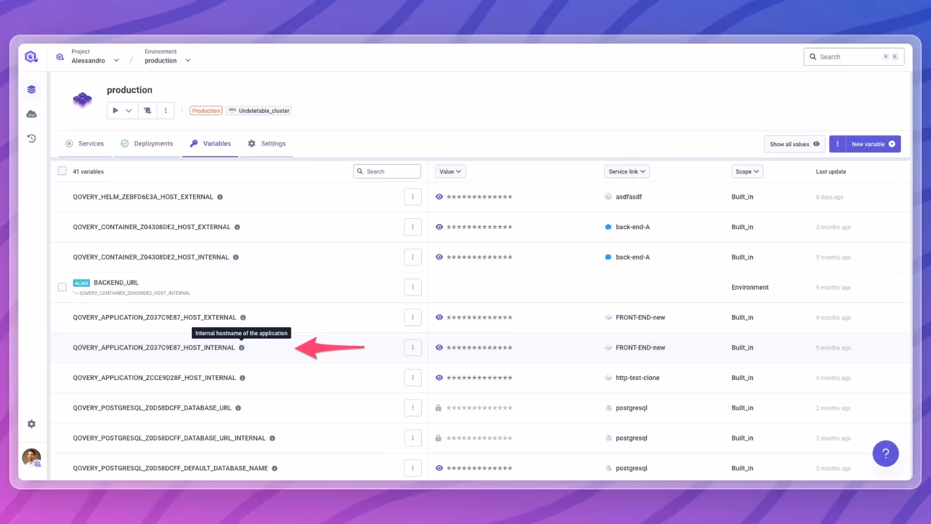
Task: Click the environment logs icon button
Action: click(147, 111)
